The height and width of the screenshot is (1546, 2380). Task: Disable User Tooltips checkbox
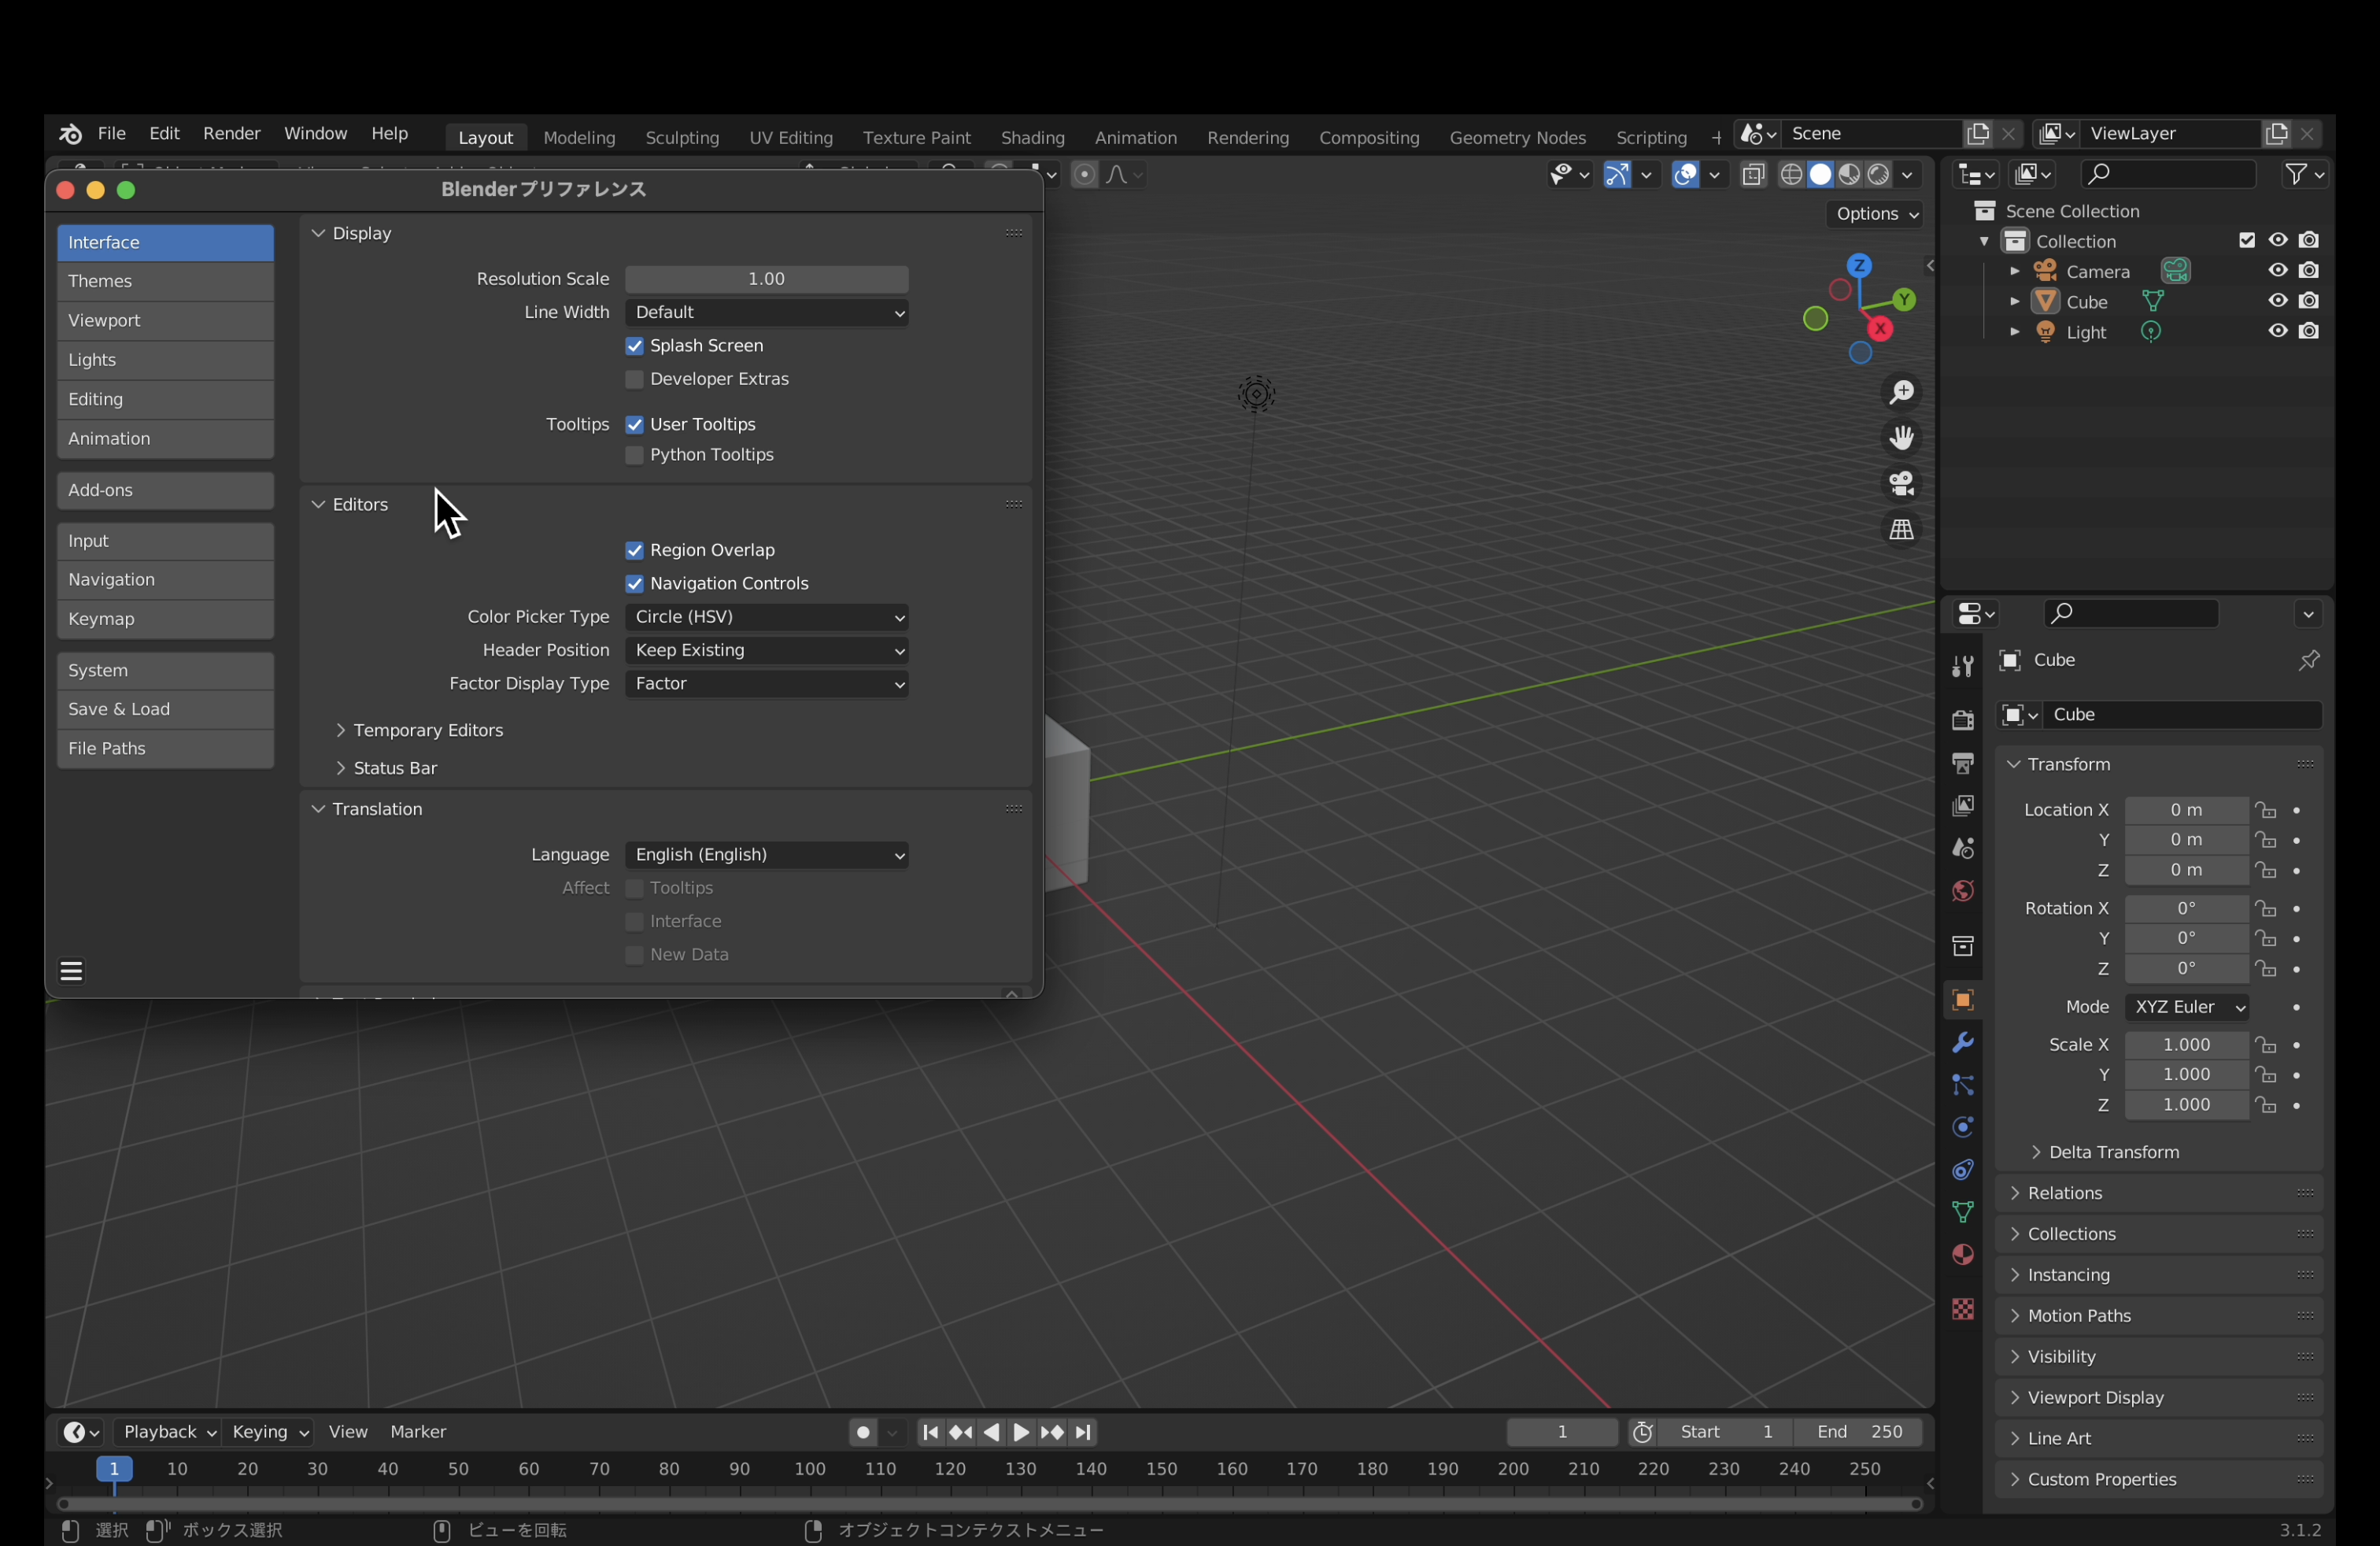pyautogui.click(x=634, y=425)
